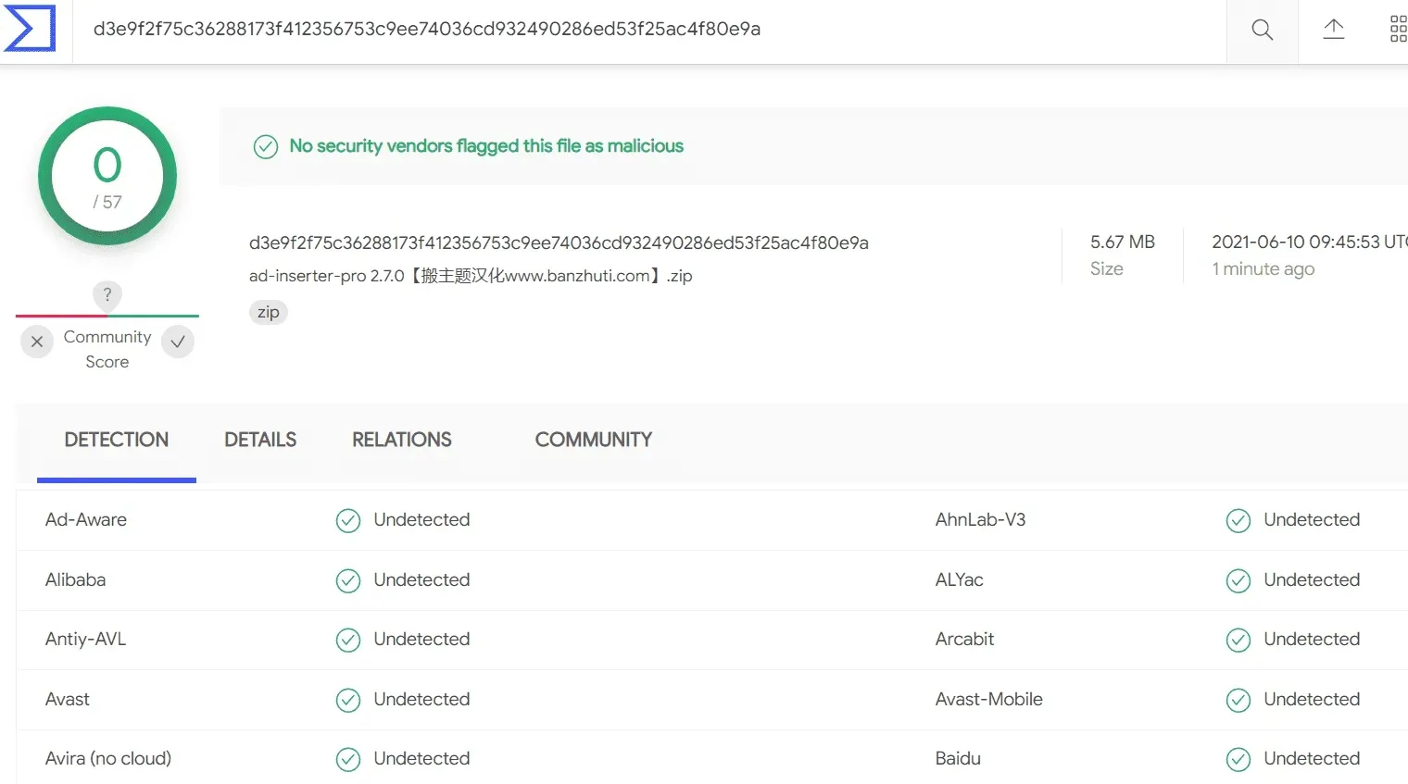Click the 0 / 57 detection score circle

[x=107, y=176]
